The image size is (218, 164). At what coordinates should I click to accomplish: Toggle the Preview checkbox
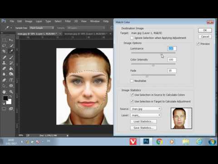tap(198, 44)
